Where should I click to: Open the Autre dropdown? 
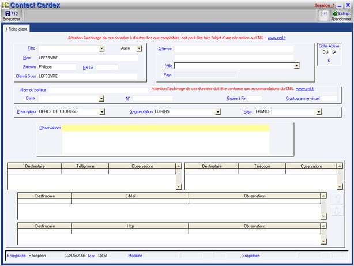coord(140,48)
